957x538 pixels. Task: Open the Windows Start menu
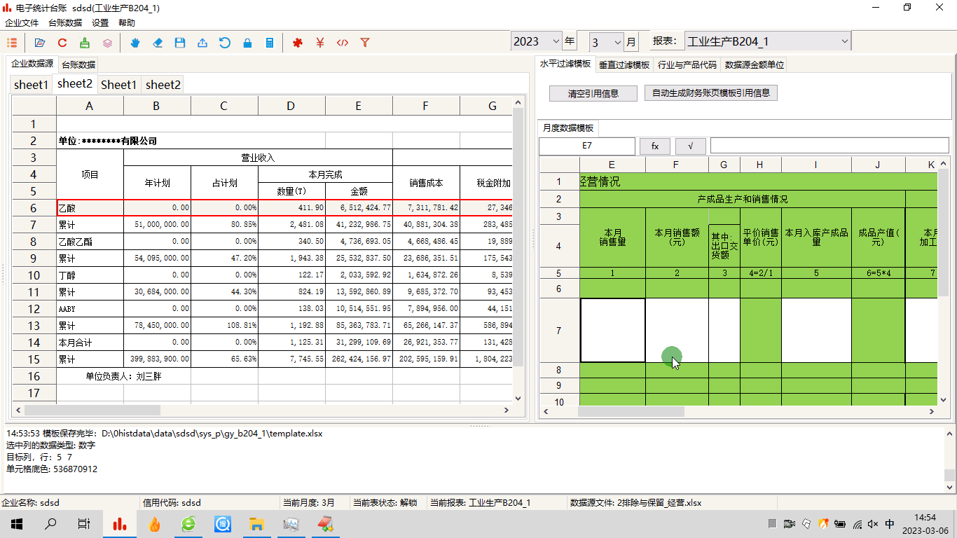click(17, 523)
